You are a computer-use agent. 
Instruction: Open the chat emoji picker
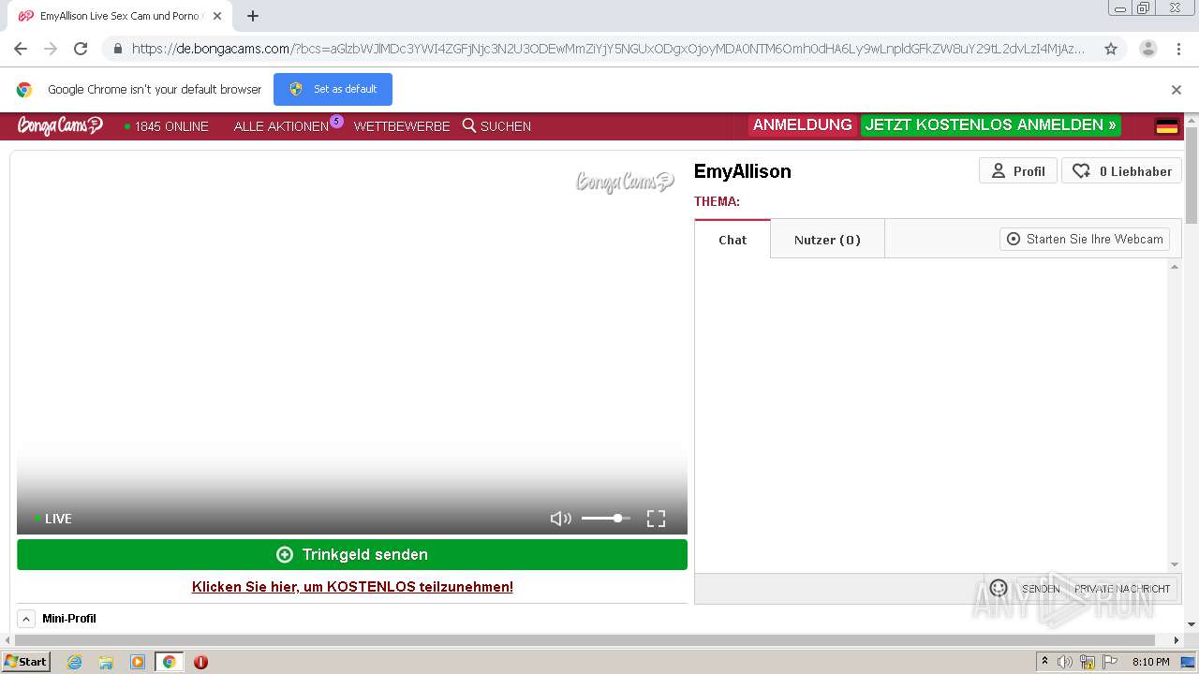click(x=999, y=588)
